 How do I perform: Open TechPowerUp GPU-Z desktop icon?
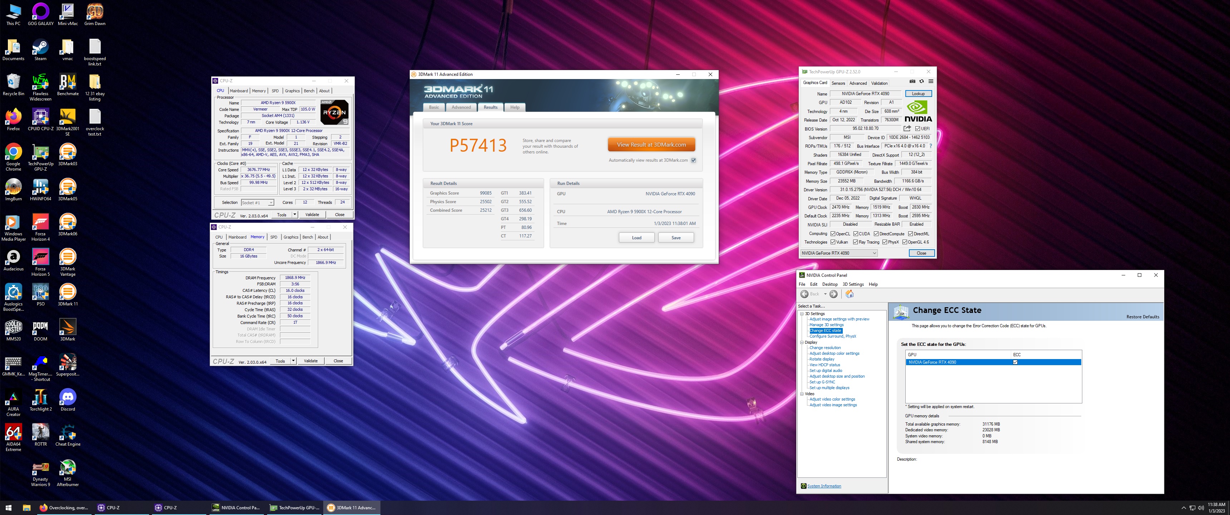(x=41, y=157)
